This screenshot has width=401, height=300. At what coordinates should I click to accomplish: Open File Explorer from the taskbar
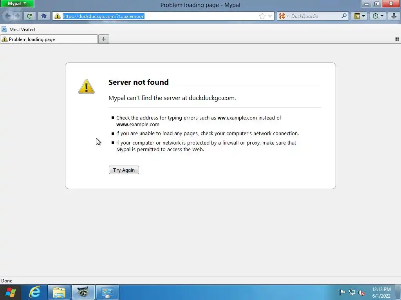59,292
